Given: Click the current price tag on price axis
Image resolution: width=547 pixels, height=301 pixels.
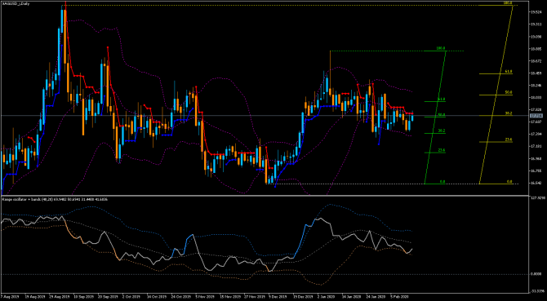Looking at the screenshot, I should 536,116.
